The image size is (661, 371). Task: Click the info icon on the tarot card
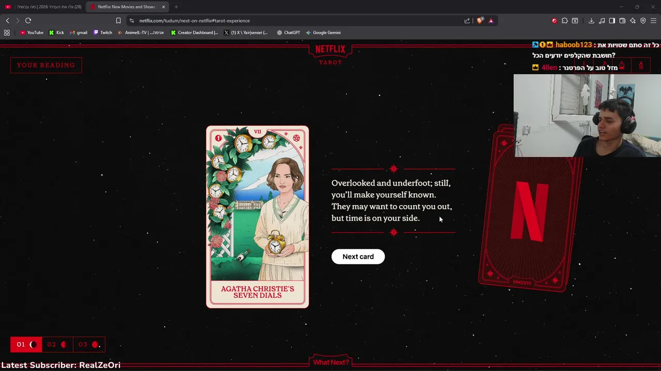(x=218, y=138)
